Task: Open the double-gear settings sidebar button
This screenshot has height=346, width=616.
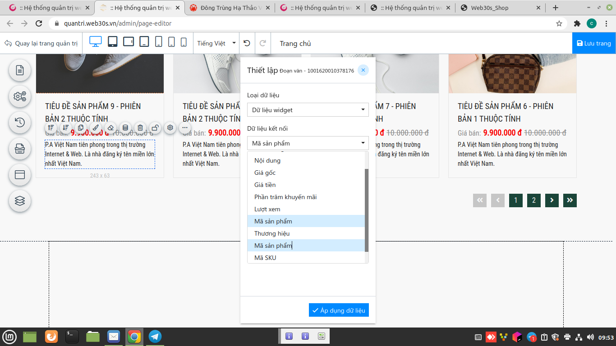Action: click(x=20, y=96)
